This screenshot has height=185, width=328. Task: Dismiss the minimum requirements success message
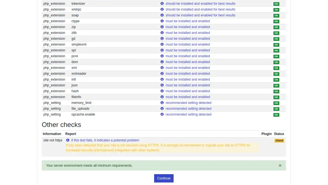tap(280, 166)
